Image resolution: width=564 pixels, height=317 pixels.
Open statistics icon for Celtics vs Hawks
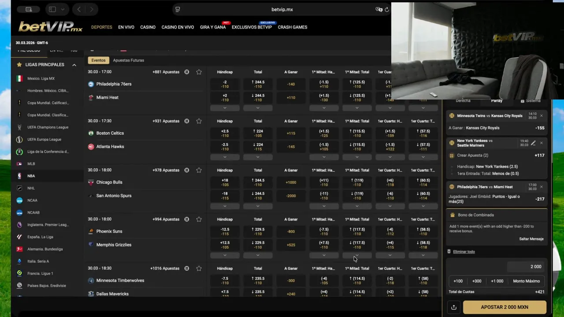(x=187, y=121)
